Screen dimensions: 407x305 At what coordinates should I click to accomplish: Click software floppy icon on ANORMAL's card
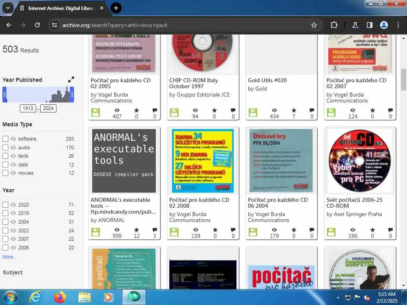[x=95, y=232]
